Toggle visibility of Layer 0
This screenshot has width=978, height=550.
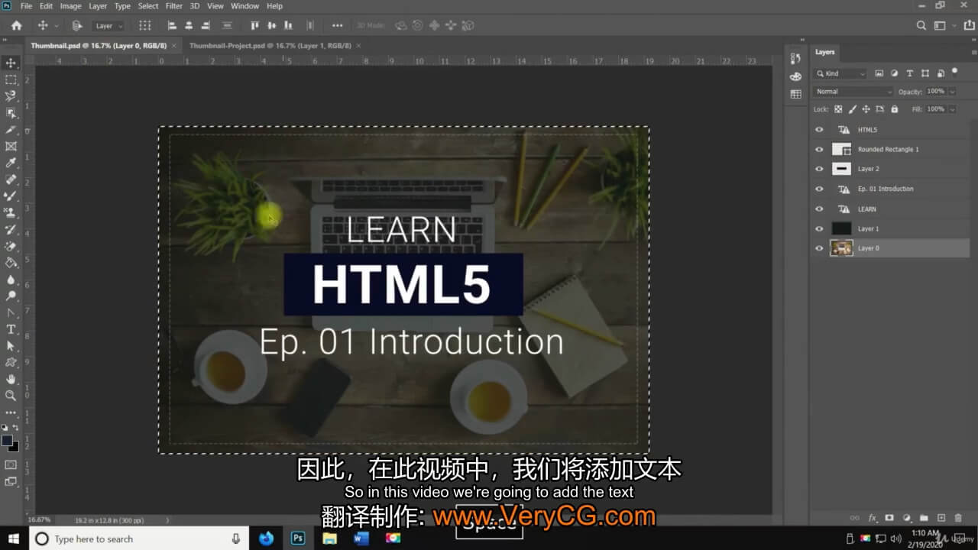click(x=819, y=248)
